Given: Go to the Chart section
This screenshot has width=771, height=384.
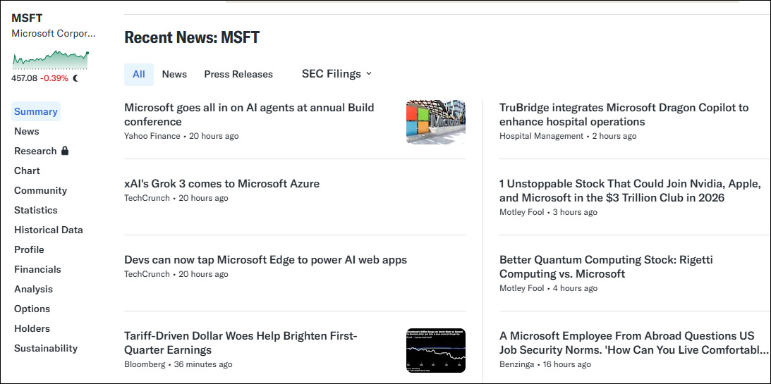Looking at the screenshot, I should [27, 171].
